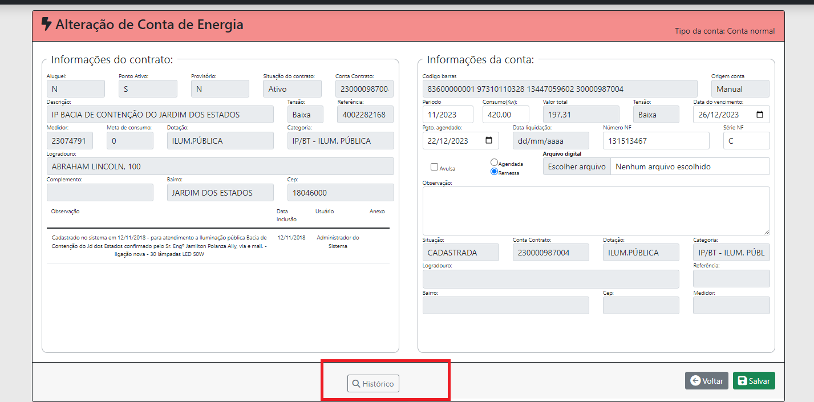Click the Série NF field
The height and width of the screenshot is (402, 814).
click(746, 141)
